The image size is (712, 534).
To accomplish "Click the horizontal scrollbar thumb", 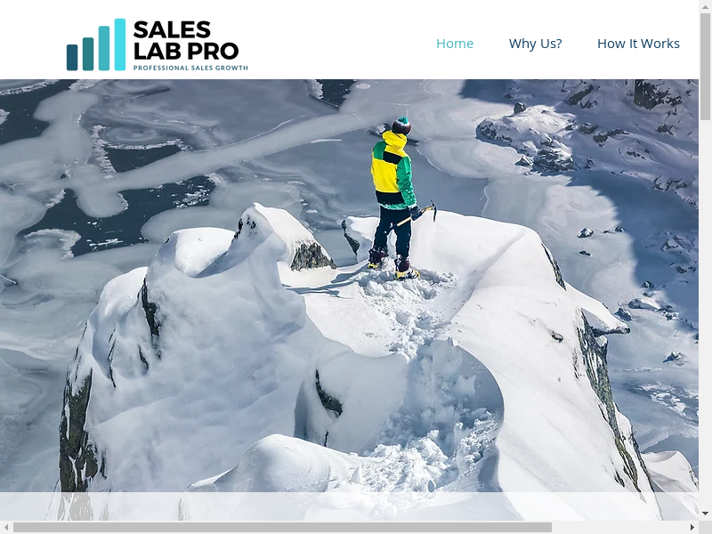I will [282, 527].
